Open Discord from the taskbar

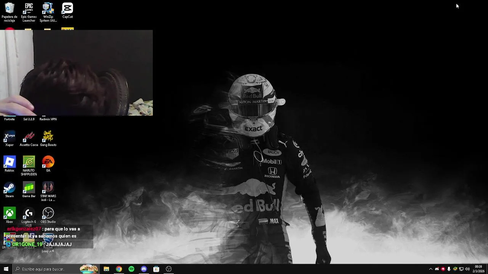(144, 269)
